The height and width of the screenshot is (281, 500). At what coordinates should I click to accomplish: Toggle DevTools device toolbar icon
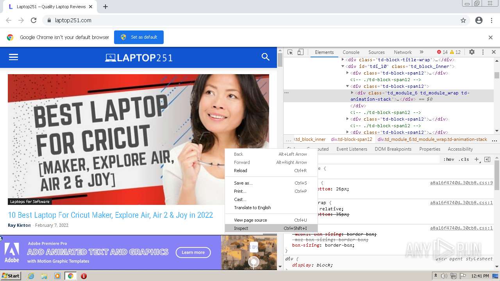click(300, 52)
